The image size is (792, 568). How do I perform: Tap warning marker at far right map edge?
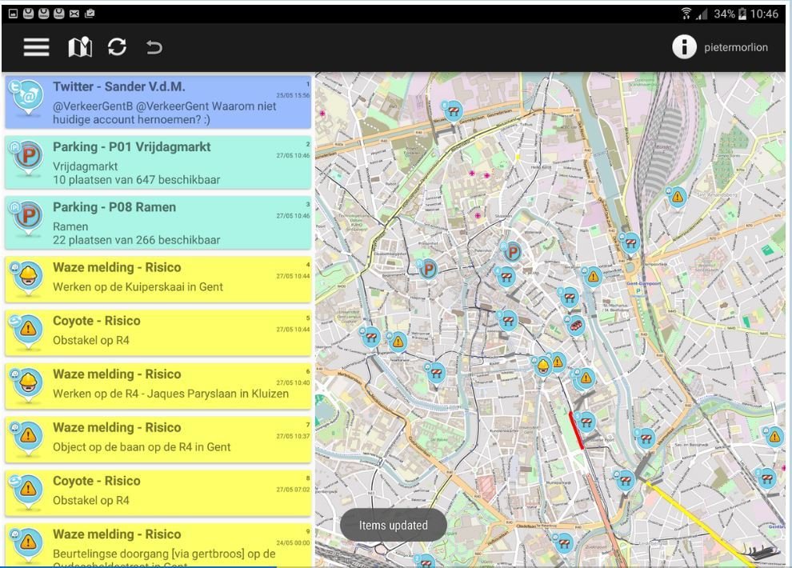[x=774, y=437]
